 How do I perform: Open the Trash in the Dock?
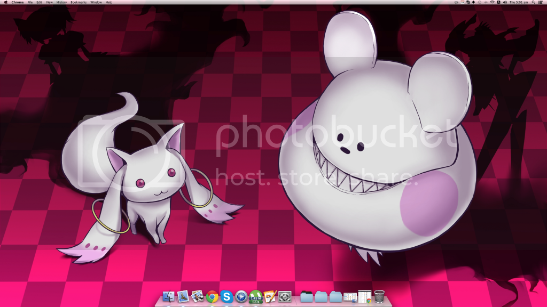click(x=379, y=296)
